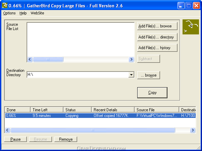202x151 pixels.
Task: Pause the current copy job
Action: (15, 139)
